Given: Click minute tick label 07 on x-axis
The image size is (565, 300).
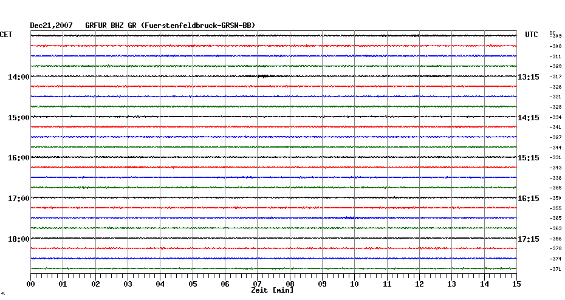Looking at the screenshot, I should pyautogui.click(x=257, y=284).
